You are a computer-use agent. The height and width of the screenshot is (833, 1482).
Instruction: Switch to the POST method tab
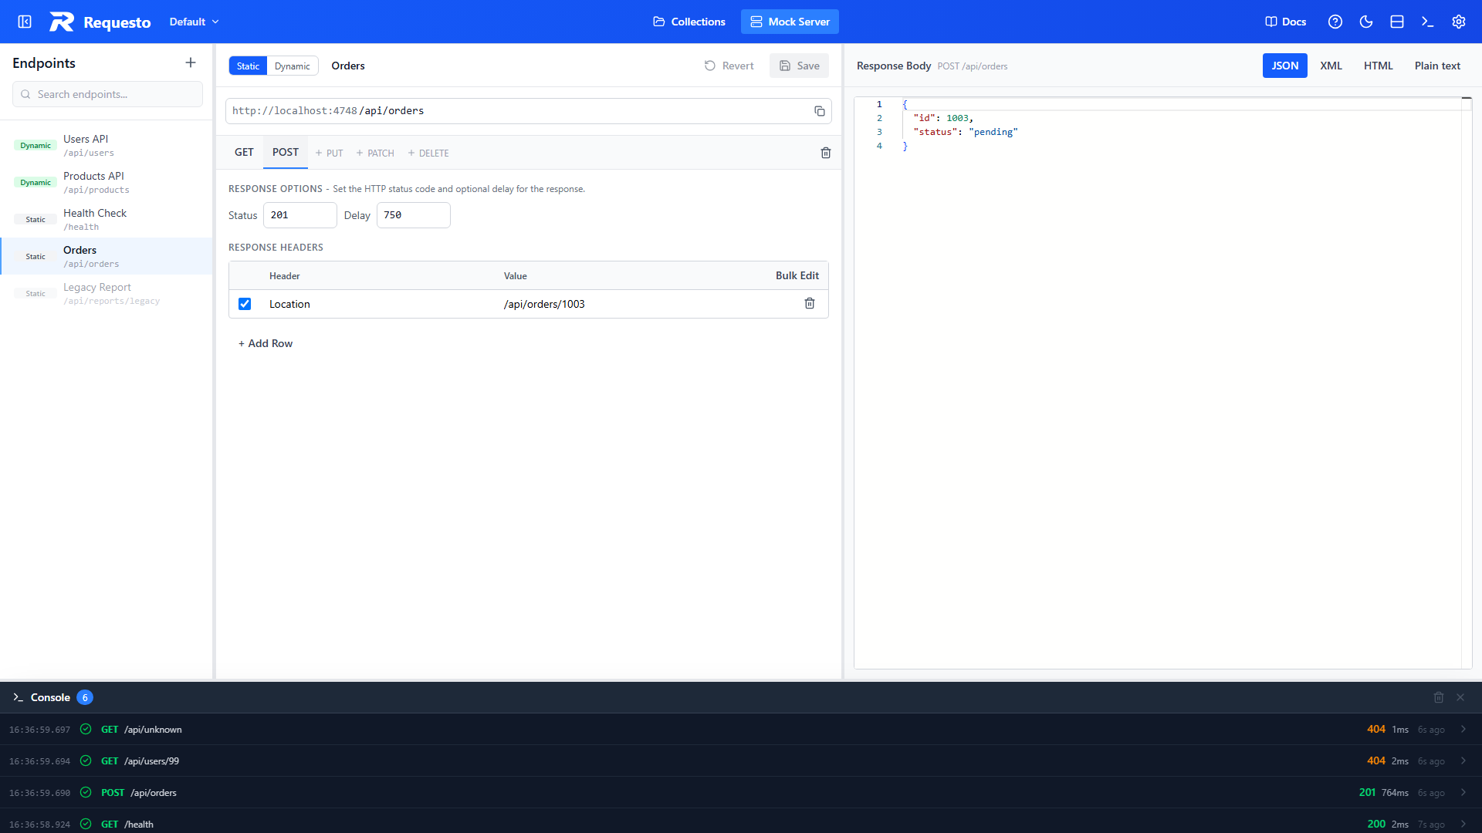tap(286, 152)
